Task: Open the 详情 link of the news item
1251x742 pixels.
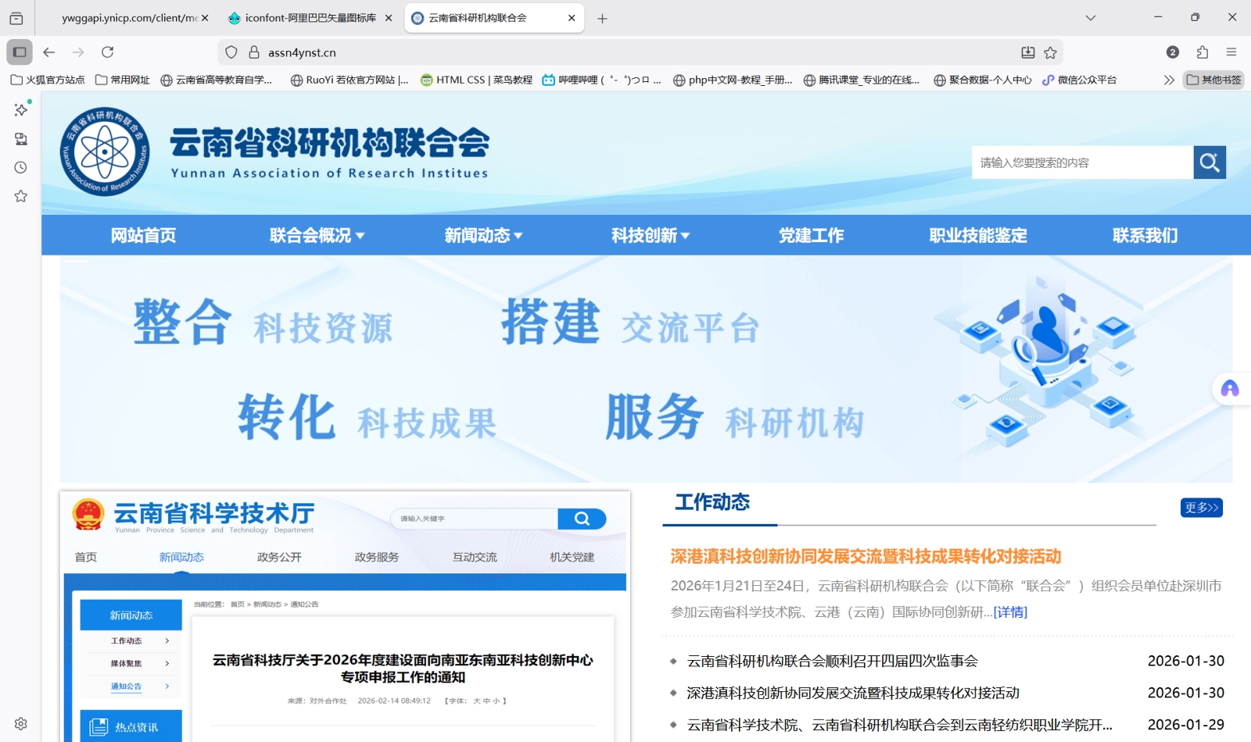Action: click(1010, 612)
